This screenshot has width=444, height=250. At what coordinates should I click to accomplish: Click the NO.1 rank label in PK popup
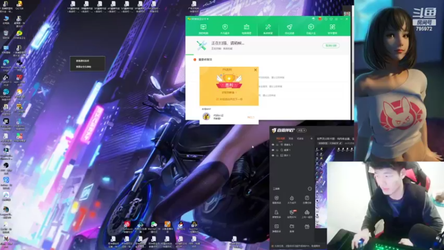click(251, 117)
